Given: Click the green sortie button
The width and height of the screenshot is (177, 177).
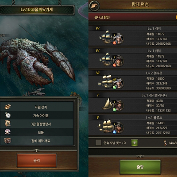Looking at the screenshot, I should point(140,167).
